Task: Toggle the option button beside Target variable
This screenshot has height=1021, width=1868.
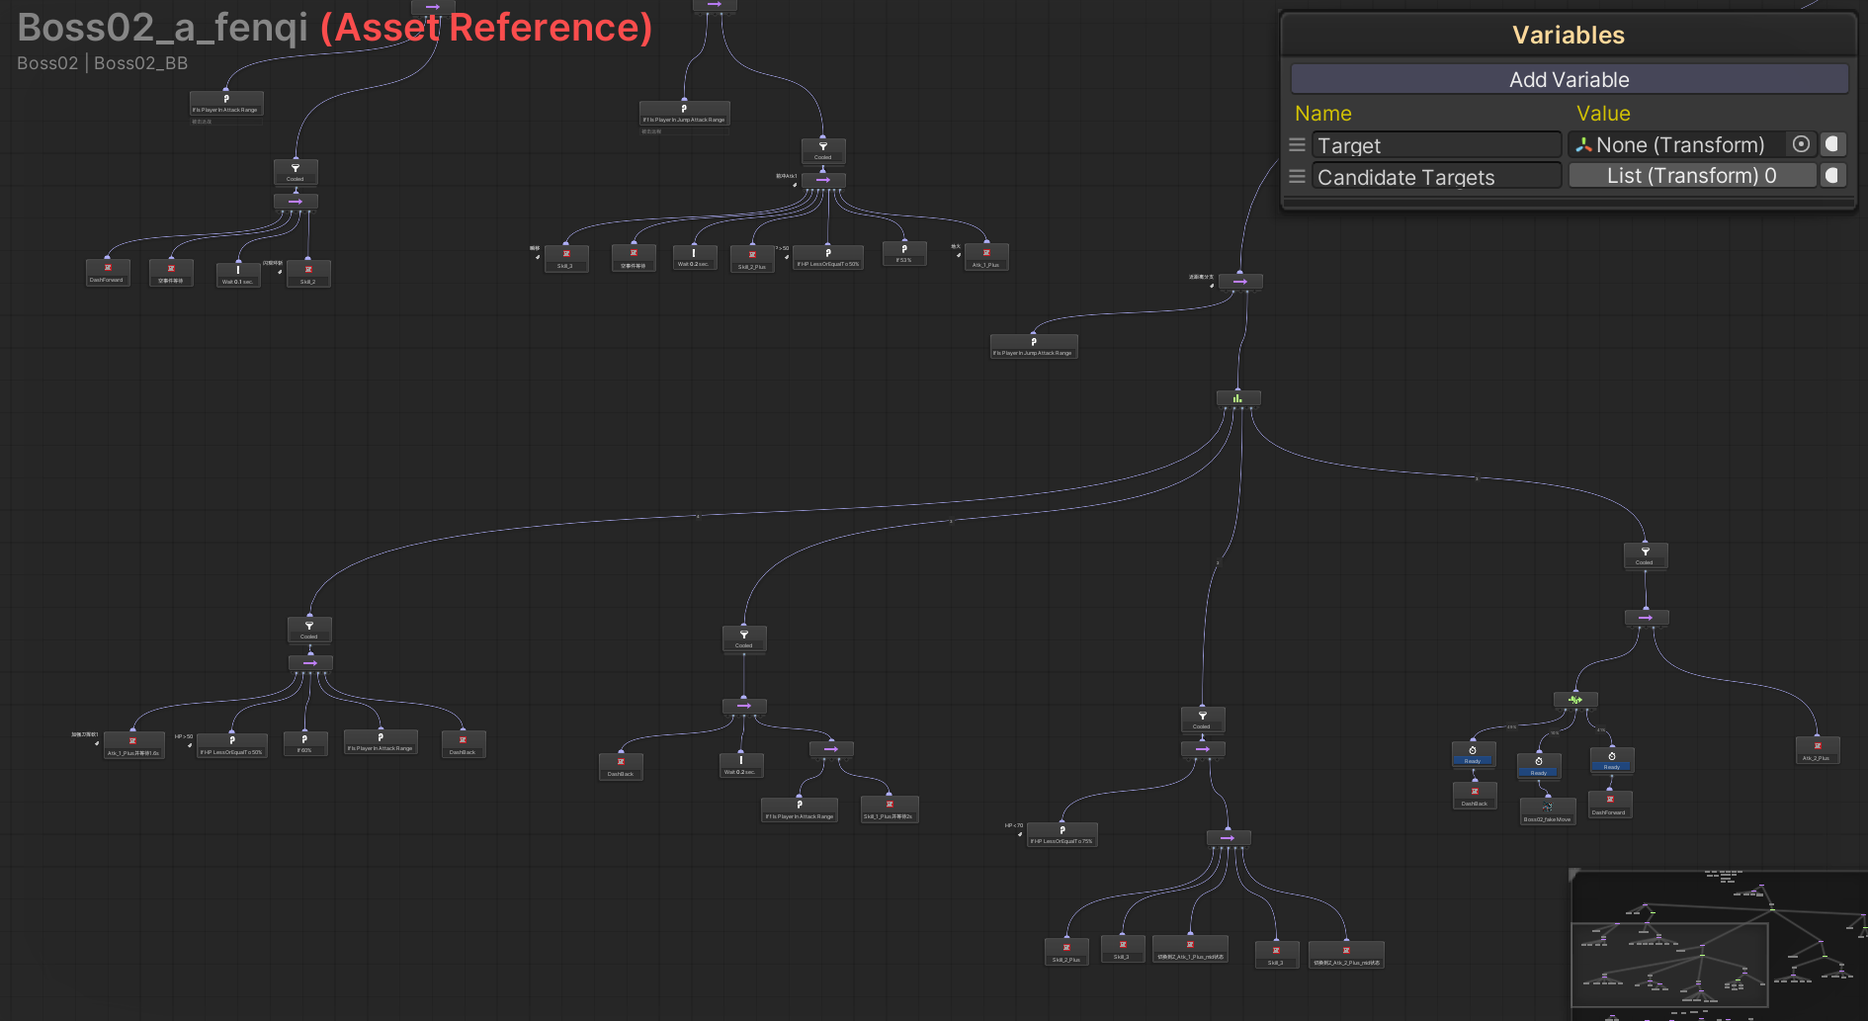Action: click(1832, 144)
